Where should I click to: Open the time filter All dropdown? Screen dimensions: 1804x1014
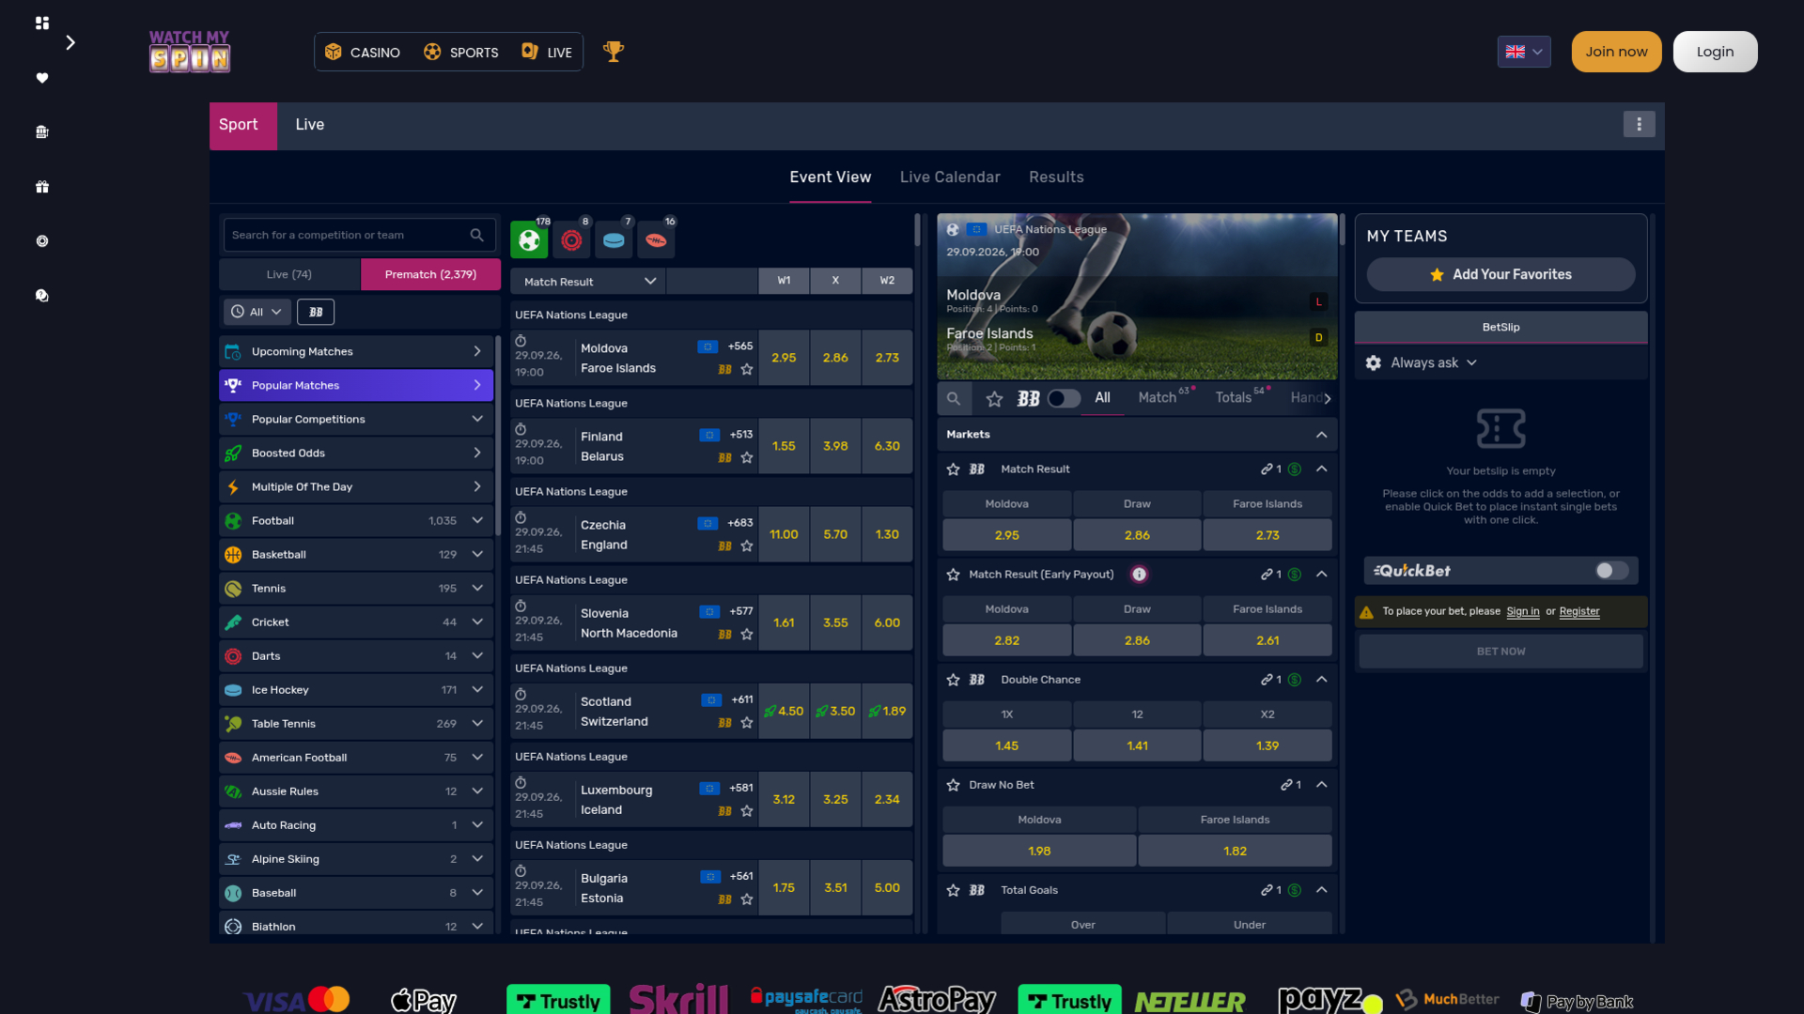pos(256,312)
